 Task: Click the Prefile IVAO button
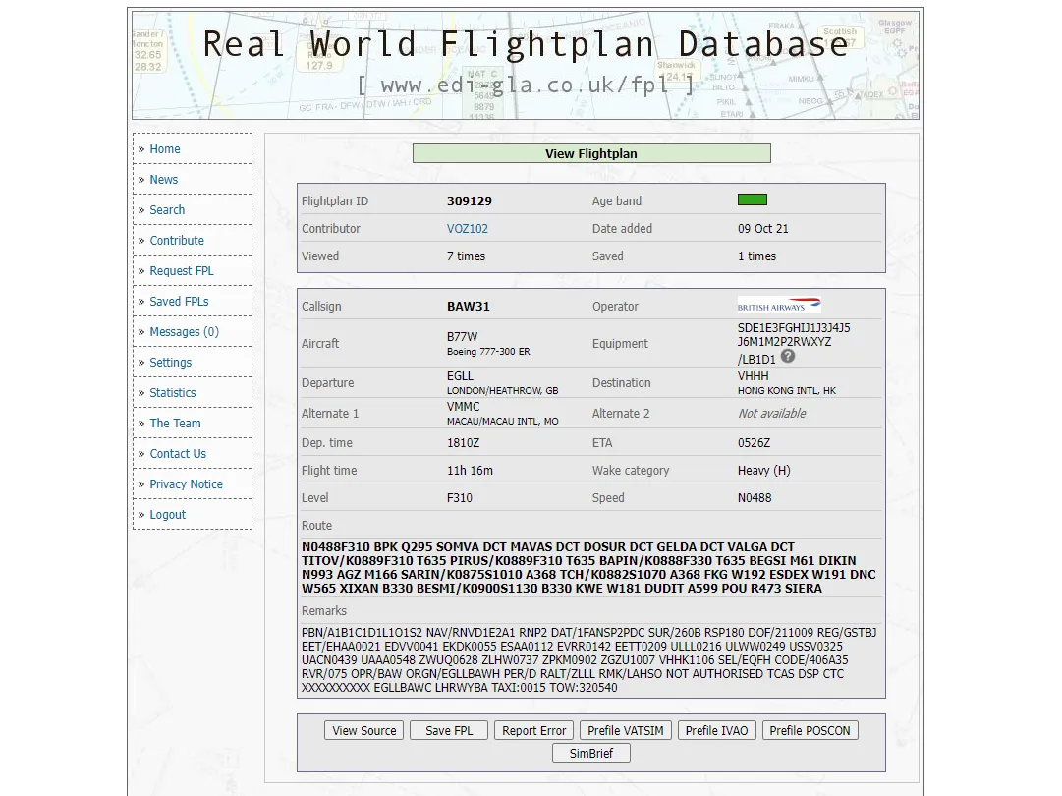pos(716,731)
